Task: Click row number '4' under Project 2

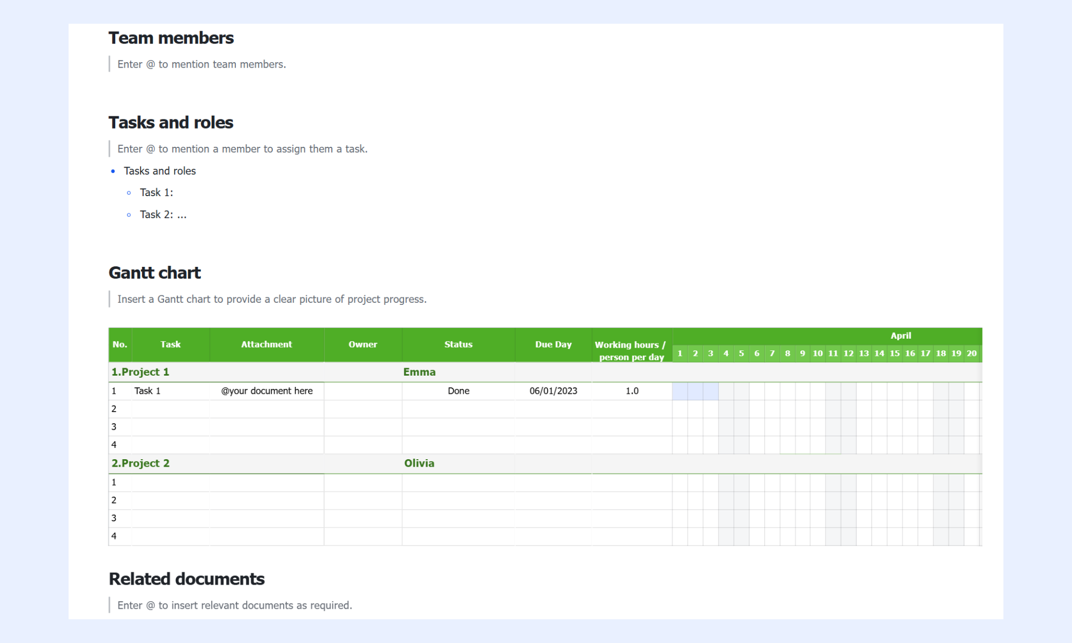Action: [x=114, y=536]
